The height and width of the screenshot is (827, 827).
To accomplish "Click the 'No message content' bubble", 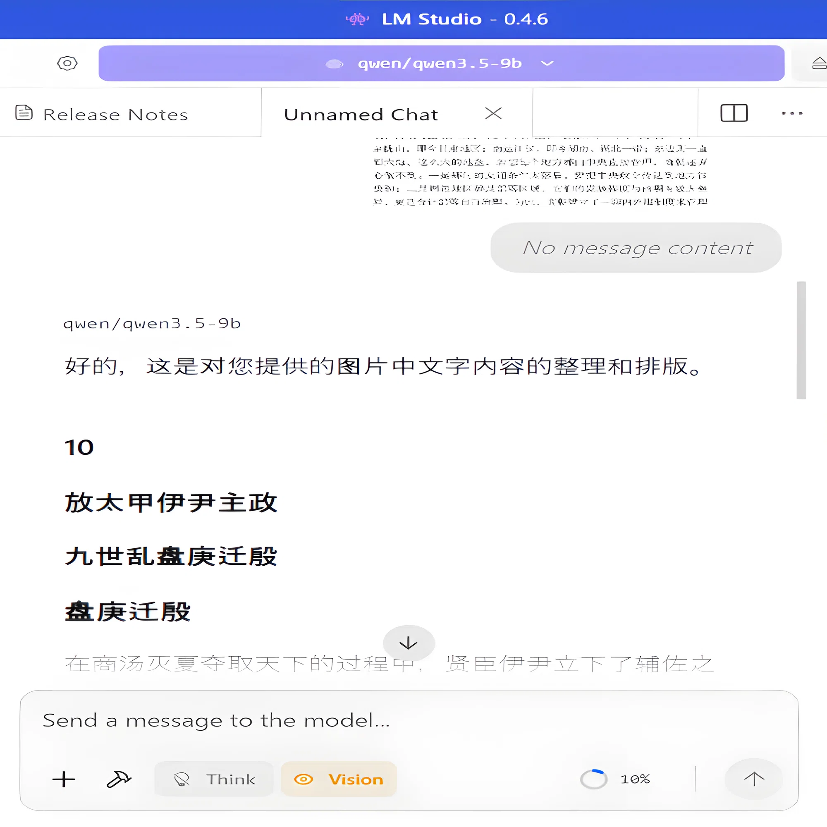I will pyautogui.click(x=636, y=248).
